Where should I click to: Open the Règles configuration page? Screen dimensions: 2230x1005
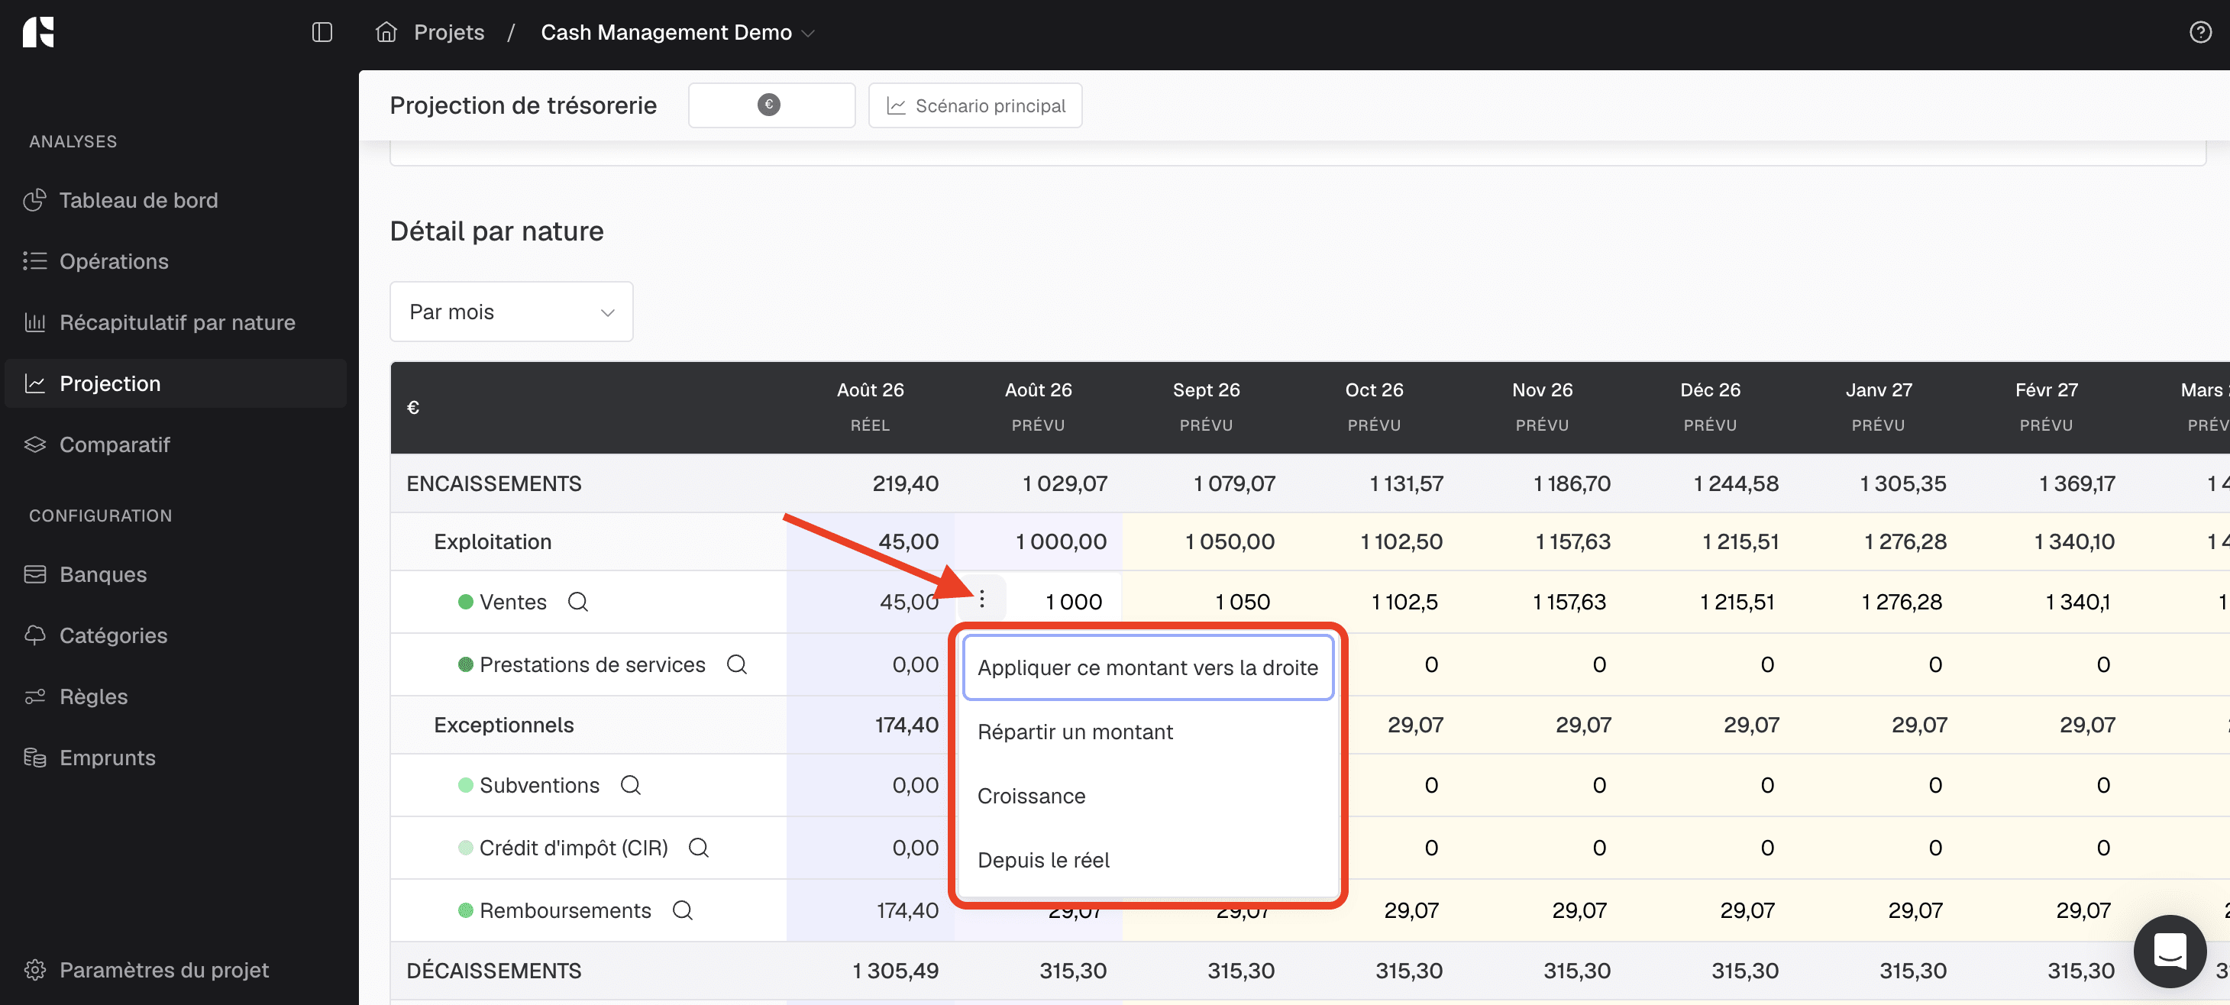tap(176, 696)
